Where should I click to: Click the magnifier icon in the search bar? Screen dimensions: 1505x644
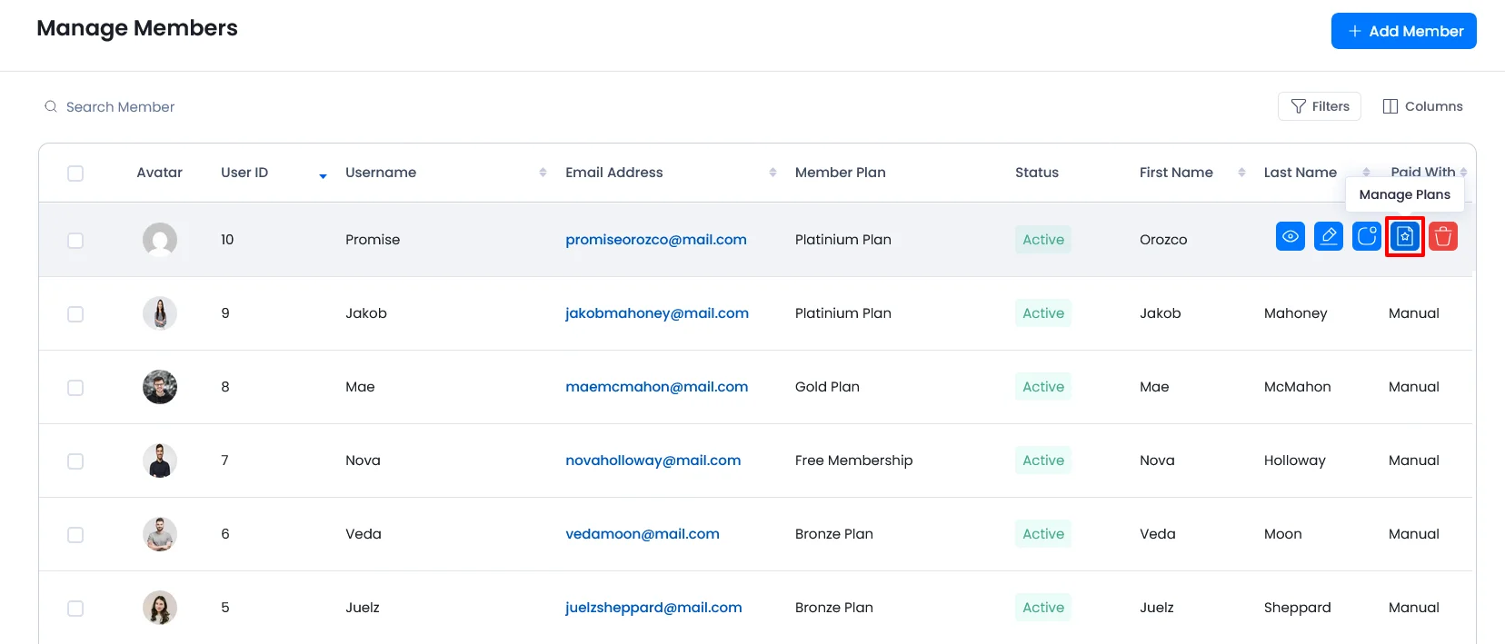51,106
